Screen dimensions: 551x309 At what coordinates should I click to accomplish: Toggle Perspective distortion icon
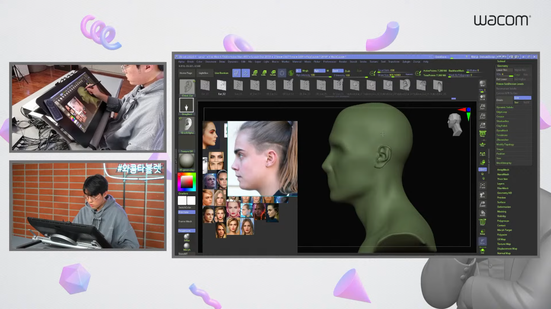pyautogui.click(x=483, y=135)
